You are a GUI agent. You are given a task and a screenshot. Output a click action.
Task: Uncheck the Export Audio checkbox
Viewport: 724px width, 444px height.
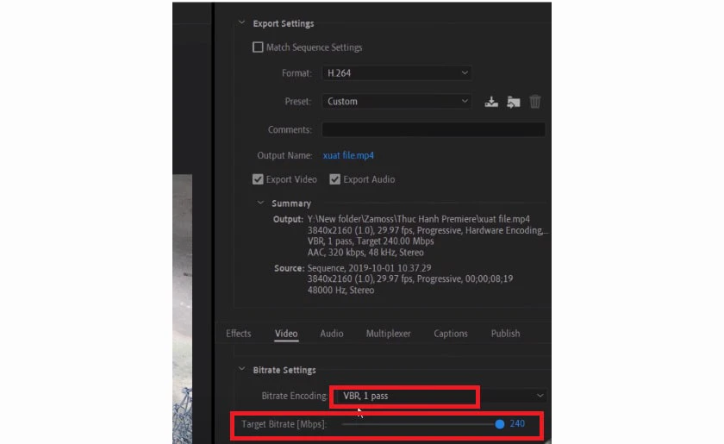point(334,179)
